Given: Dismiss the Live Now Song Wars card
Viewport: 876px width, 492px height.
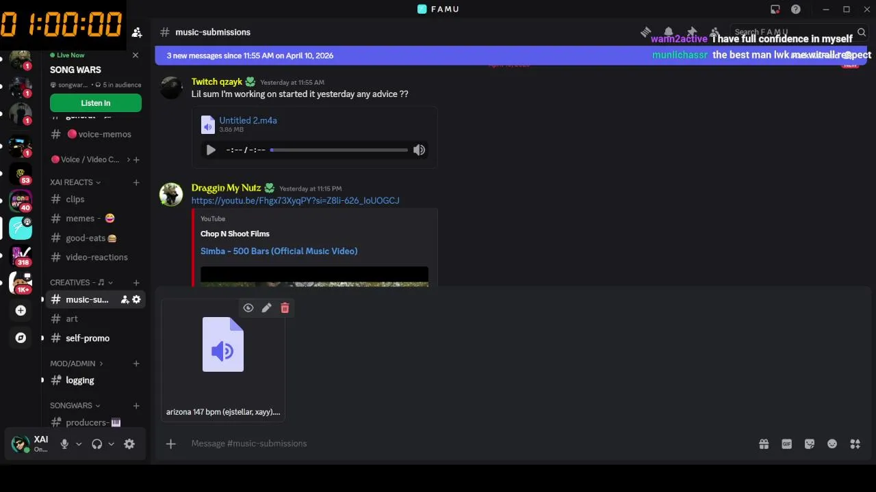Looking at the screenshot, I should (x=135, y=55).
